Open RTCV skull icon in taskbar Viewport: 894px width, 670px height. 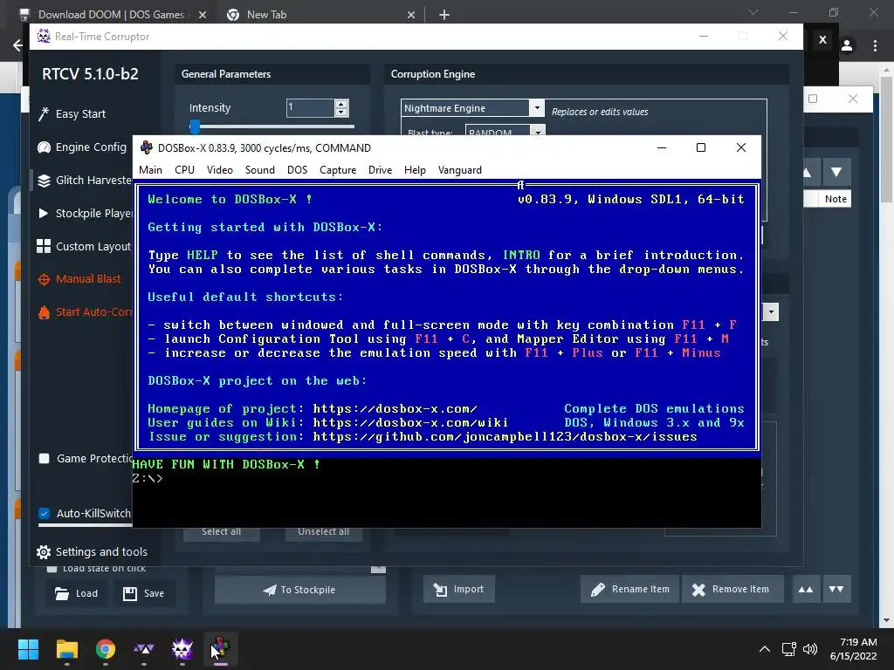point(182,649)
